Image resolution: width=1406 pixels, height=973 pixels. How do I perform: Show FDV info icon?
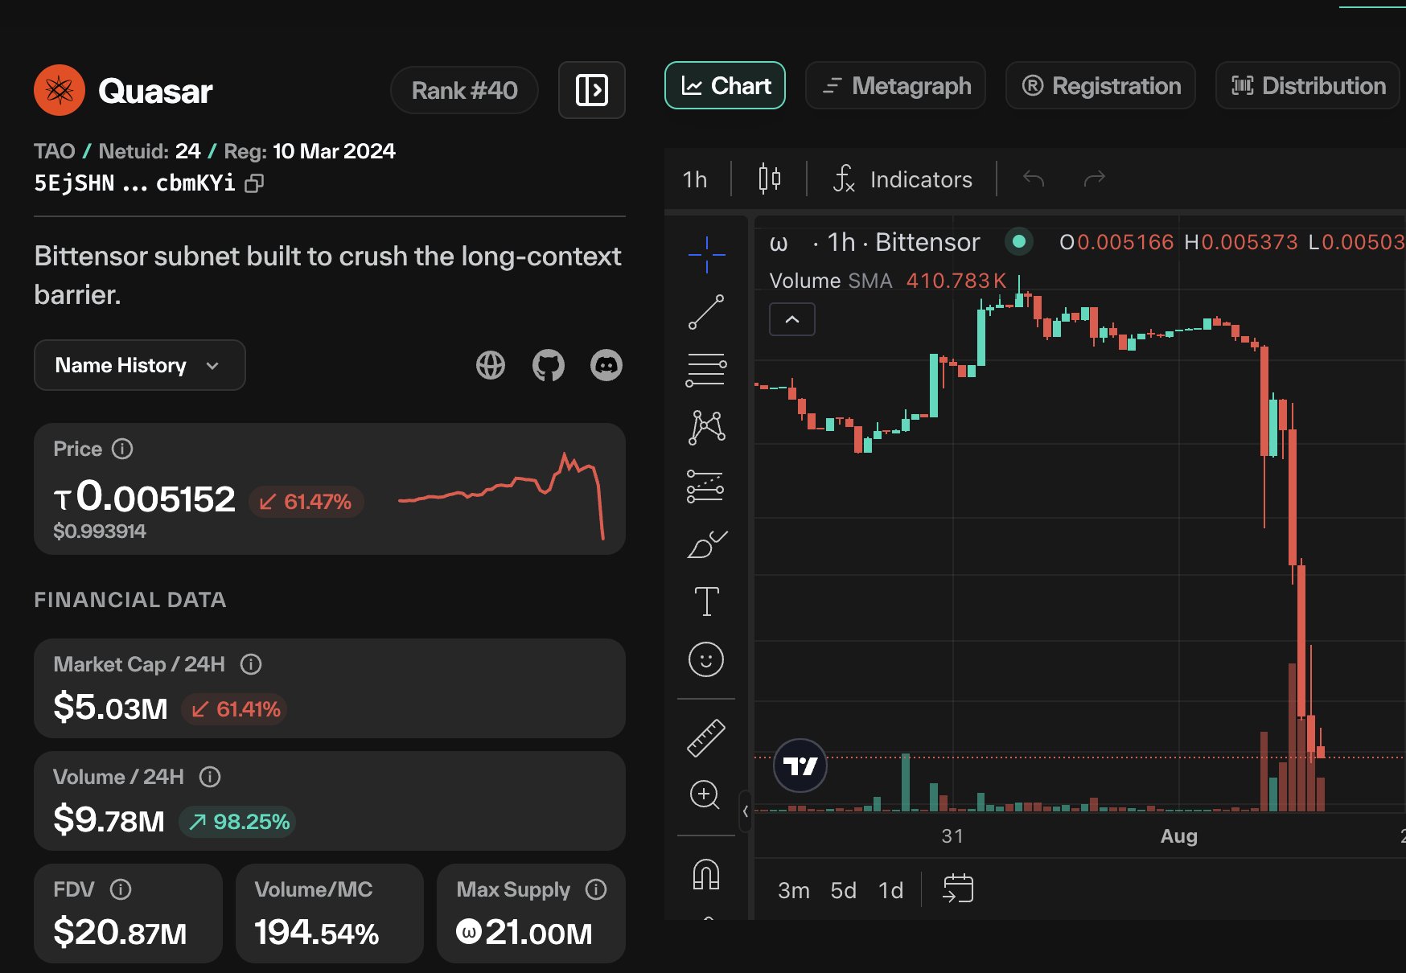(x=121, y=889)
